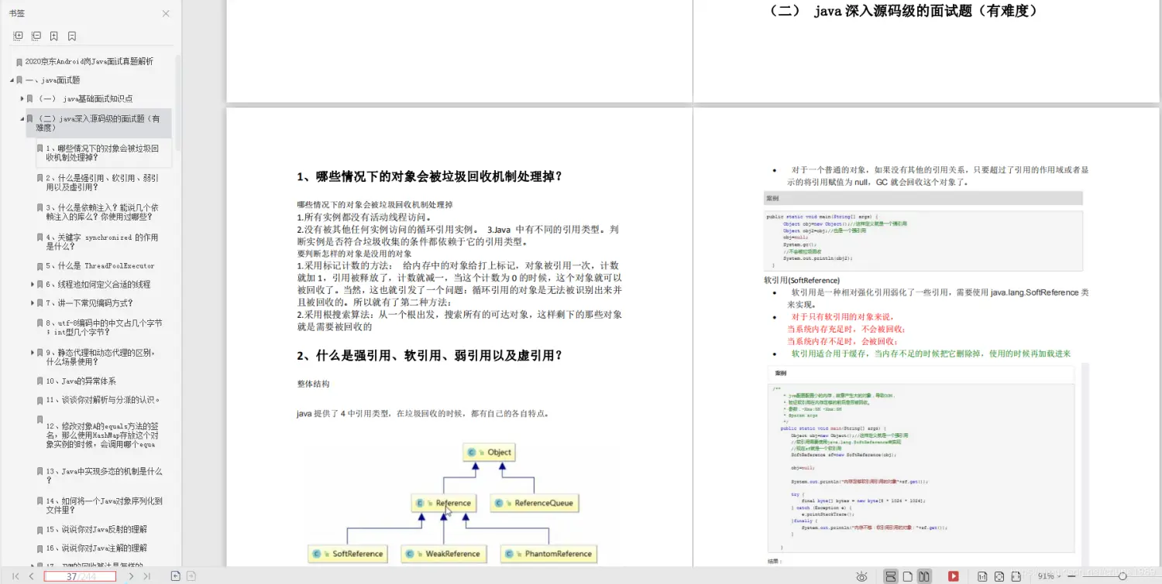Click the 书签 panel title
Screen dimensions: 1162x584
point(17,13)
